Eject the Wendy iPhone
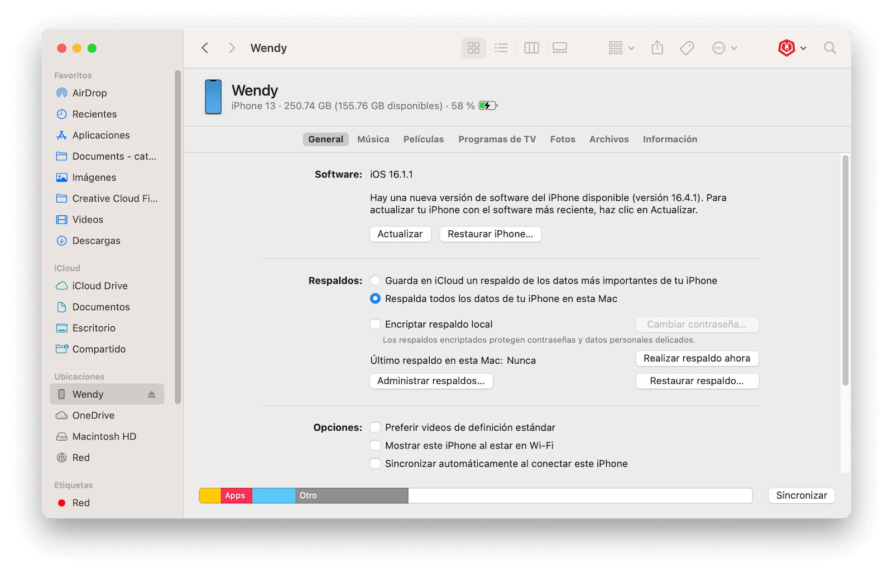Screen dimensions: 893x574 coord(151,394)
